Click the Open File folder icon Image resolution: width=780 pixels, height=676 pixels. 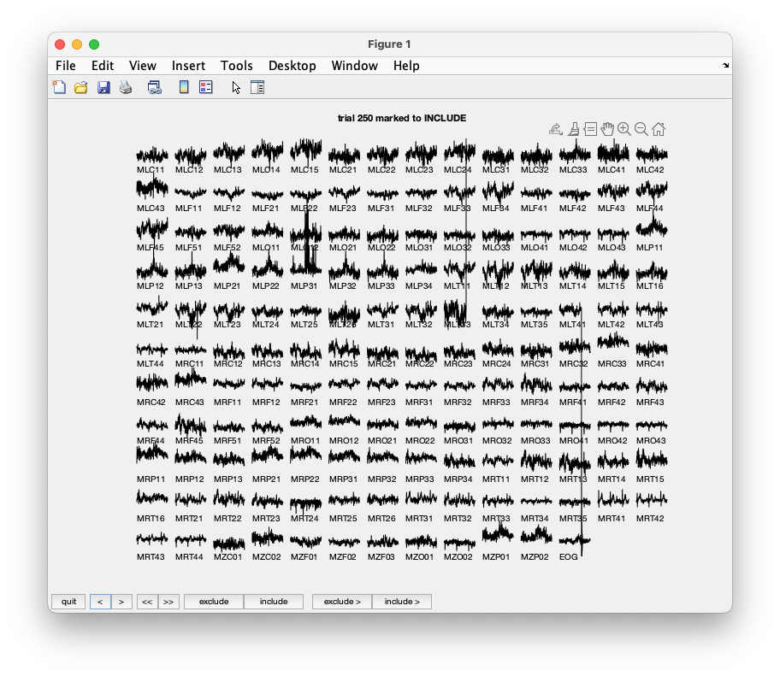pos(81,87)
